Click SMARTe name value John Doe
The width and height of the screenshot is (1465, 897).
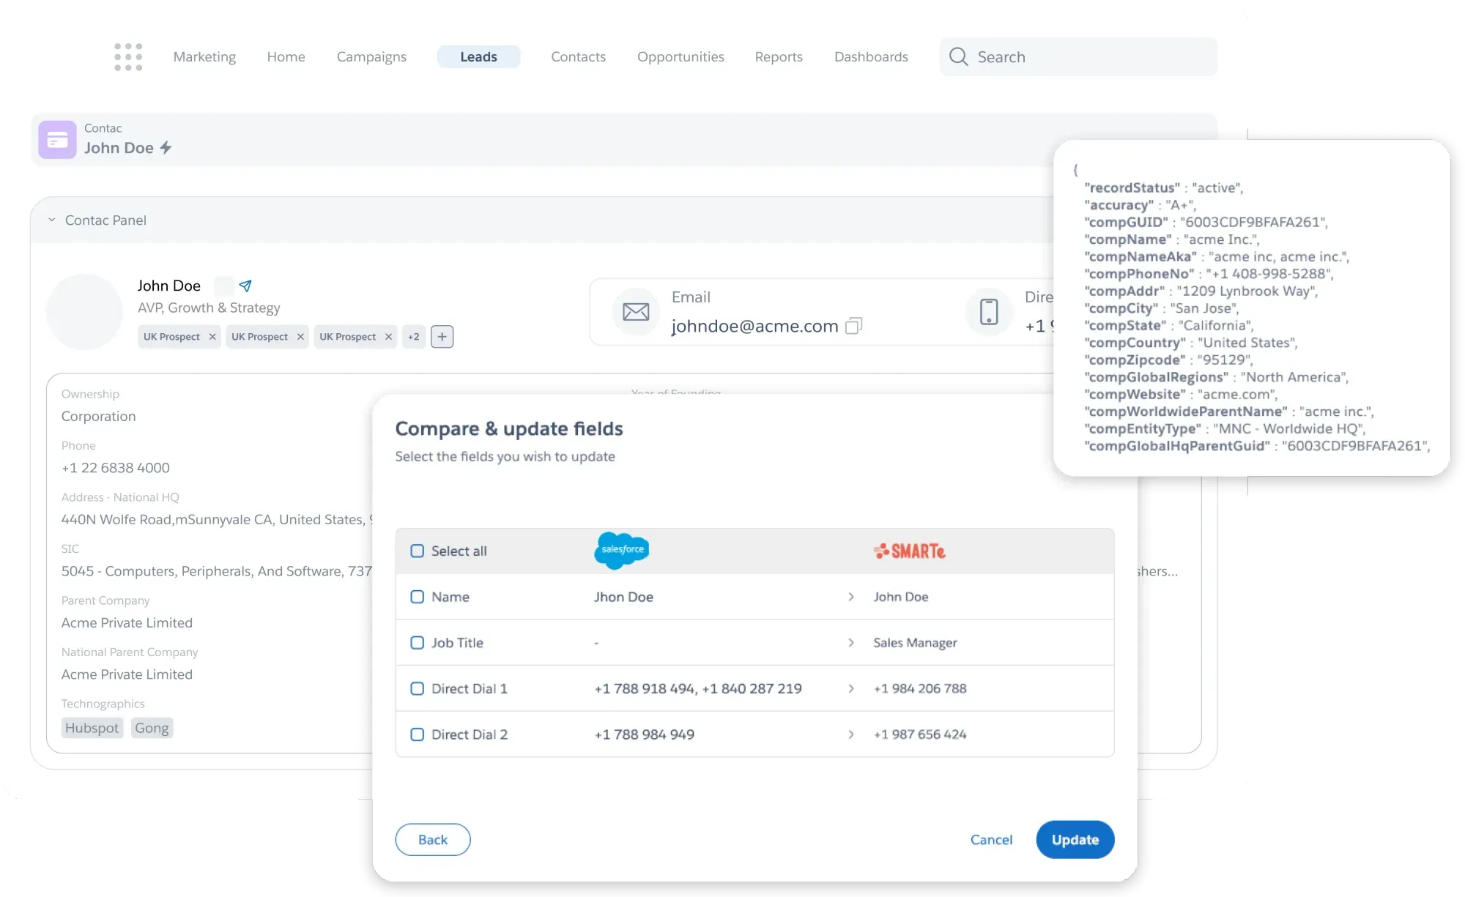(x=900, y=597)
